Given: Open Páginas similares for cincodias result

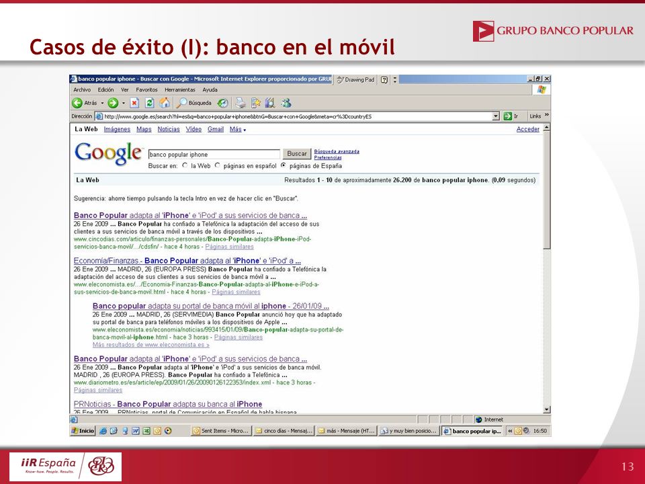Looking at the screenshot, I should 229,247.
